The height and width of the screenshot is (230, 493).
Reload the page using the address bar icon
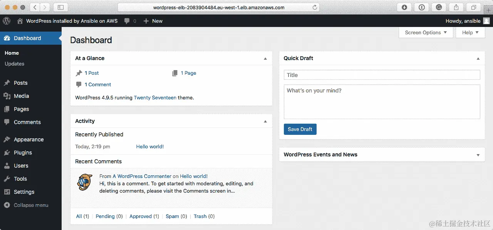pos(315,7)
